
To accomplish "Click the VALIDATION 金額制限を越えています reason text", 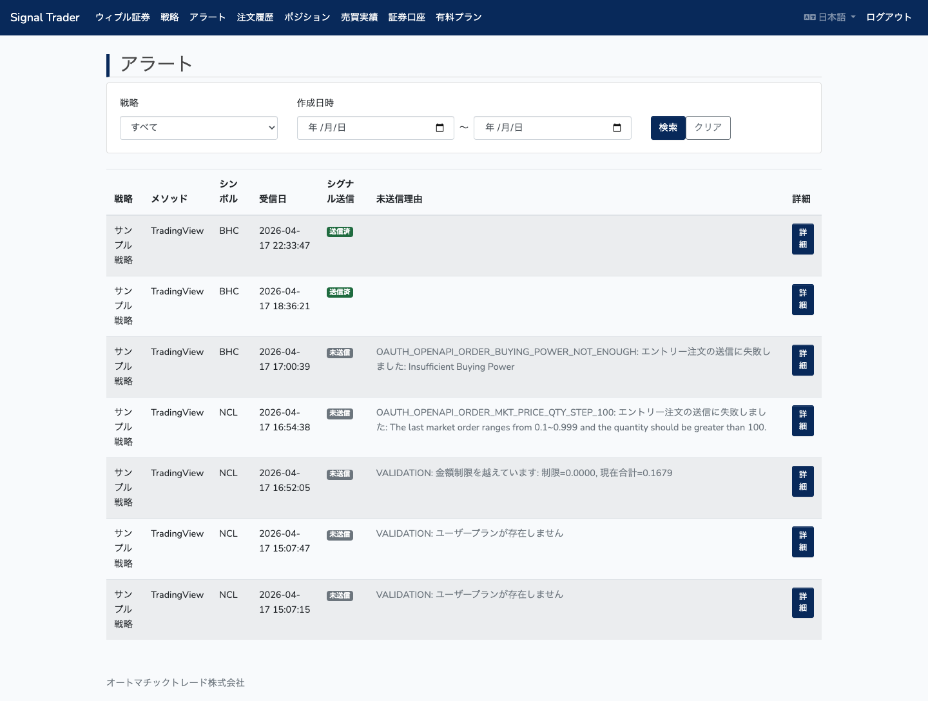I will (524, 473).
